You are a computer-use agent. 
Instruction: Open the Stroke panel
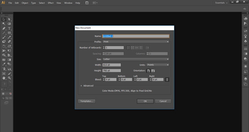tap(246, 49)
